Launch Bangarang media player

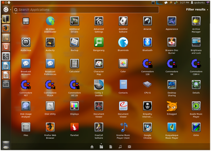99,42
